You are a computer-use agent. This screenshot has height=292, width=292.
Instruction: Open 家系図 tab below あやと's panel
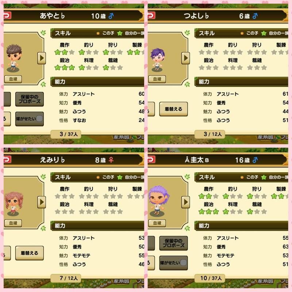pyautogui.click(x=122, y=138)
